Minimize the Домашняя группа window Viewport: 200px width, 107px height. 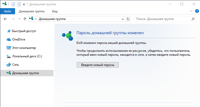pyautogui.click(x=170, y=4)
